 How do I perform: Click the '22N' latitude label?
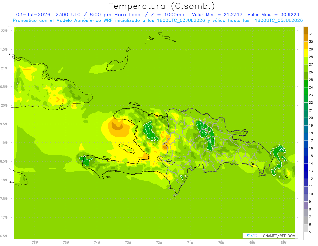(x=4, y=31)
